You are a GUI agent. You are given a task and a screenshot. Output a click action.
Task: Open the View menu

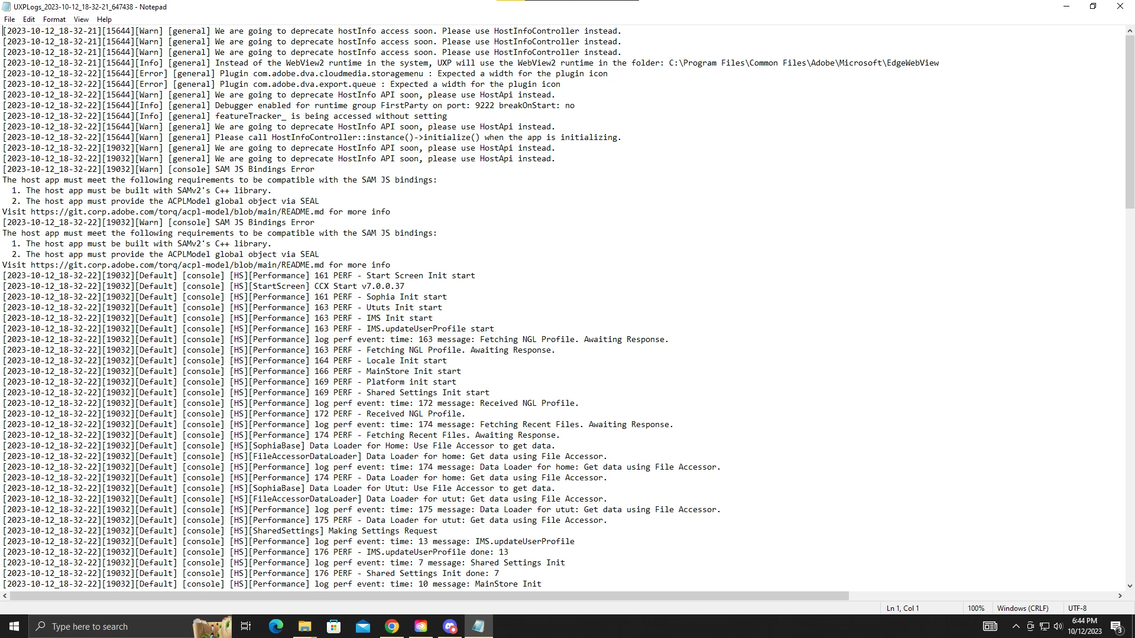tap(81, 19)
